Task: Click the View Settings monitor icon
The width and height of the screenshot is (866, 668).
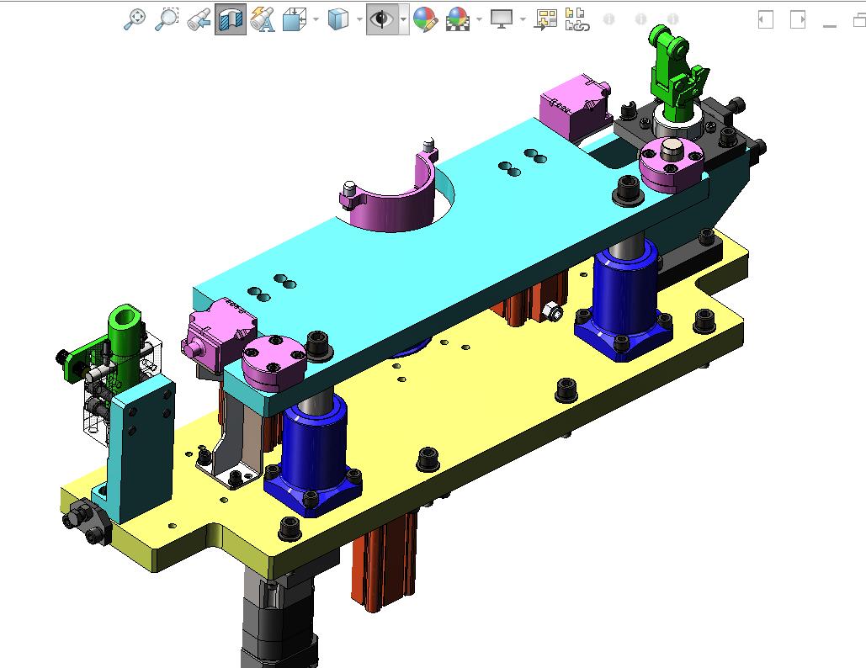Action: point(502,19)
